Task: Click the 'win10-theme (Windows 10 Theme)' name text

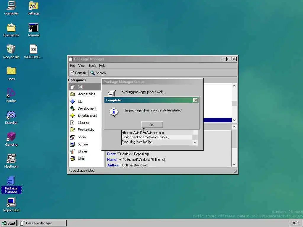Action: click(x=142, y=160)
